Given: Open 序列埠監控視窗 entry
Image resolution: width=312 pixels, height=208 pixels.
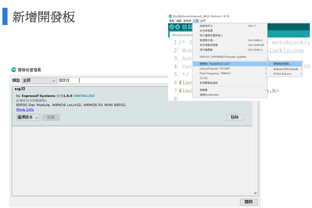Looking at the screenshot, I should point(230,45).
